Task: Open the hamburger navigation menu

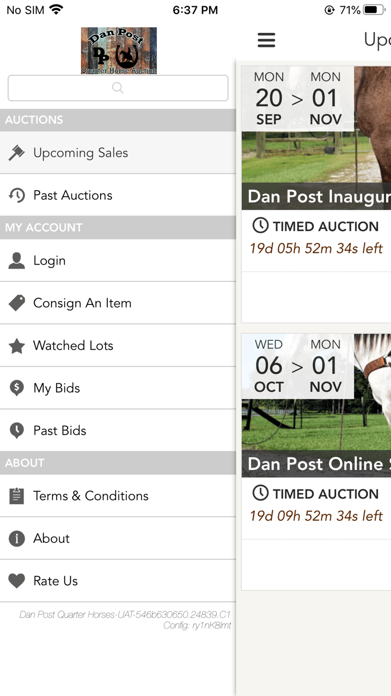Action: [x=266, y=40]
